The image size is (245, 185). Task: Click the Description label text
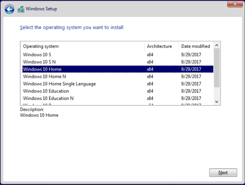coord(32,110)
